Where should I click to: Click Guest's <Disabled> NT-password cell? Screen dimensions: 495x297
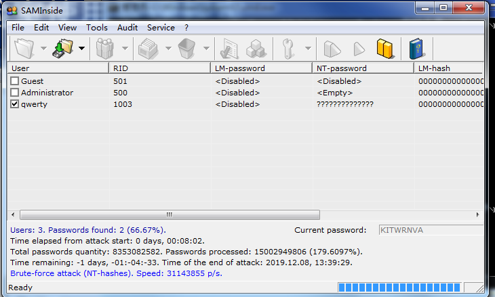(x=339, y=81)
